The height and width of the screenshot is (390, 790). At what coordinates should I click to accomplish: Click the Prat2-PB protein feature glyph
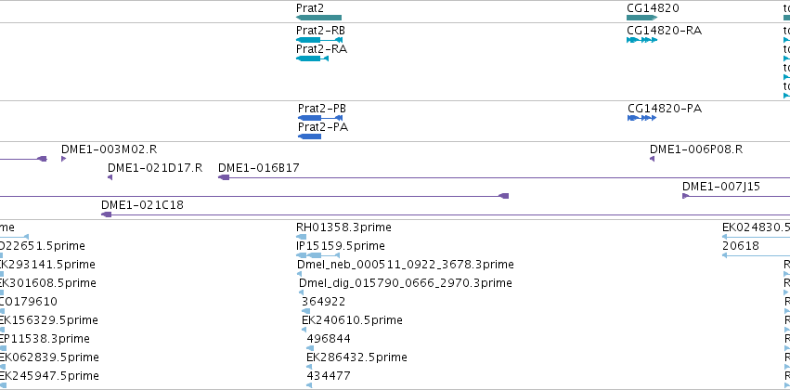[320, 118]
